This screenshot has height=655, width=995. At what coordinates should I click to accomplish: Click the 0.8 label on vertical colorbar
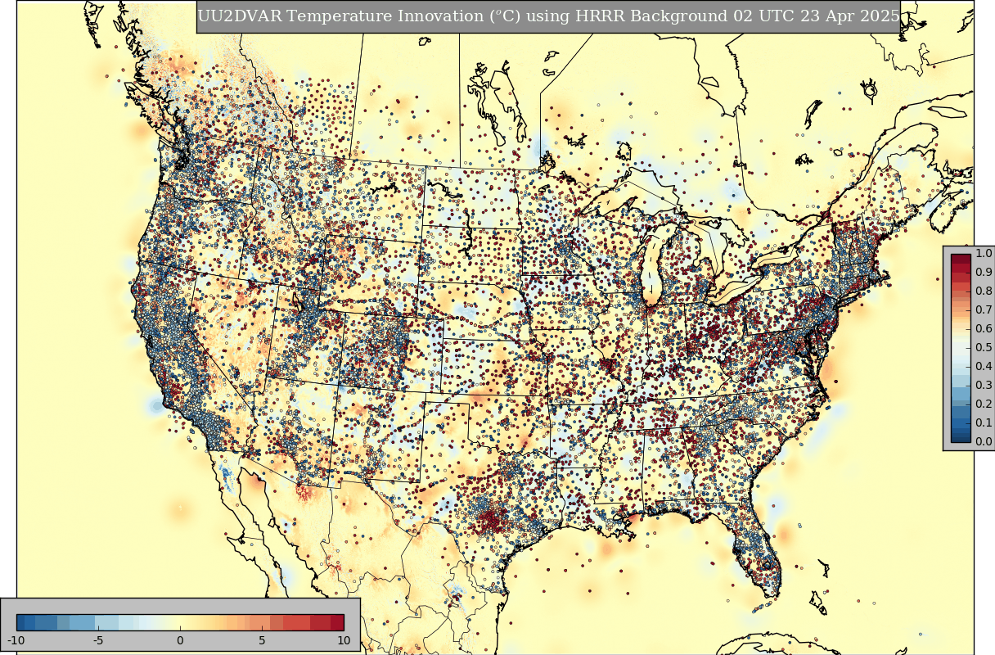click(984, 291)
